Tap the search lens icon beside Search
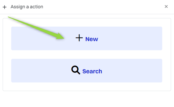The image size is (174, 107). point(76,70)
